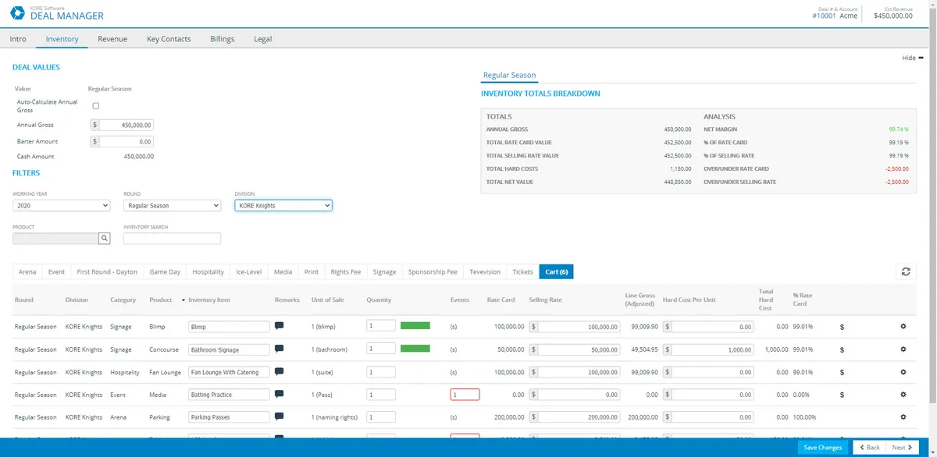
Task: Open remarks for Fan Lounge With Catering row
Action: point(280,371)
